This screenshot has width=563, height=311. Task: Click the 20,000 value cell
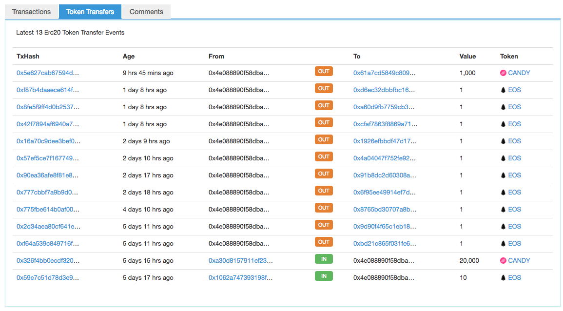click(469, 261)
